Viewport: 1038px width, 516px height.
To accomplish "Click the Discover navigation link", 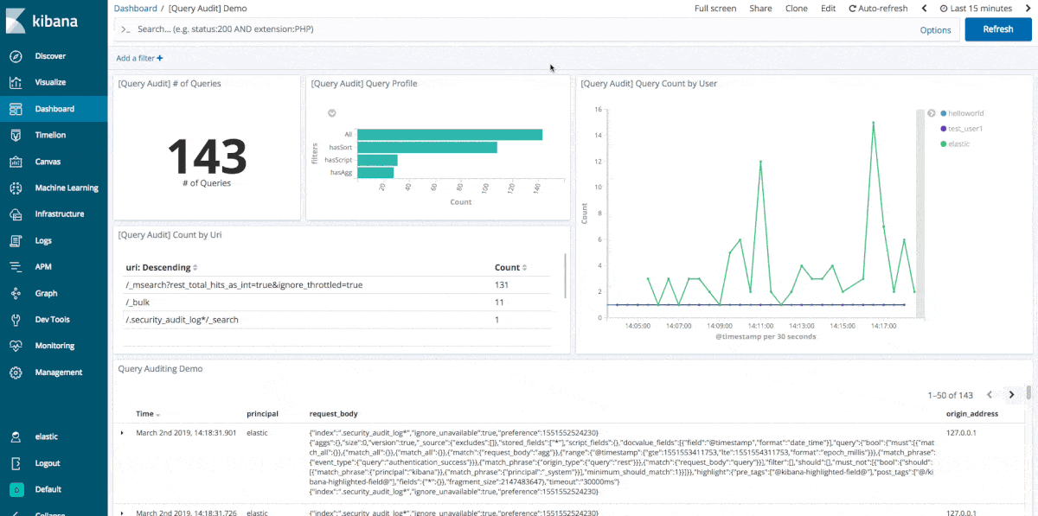I will click(x=50, y=56).
